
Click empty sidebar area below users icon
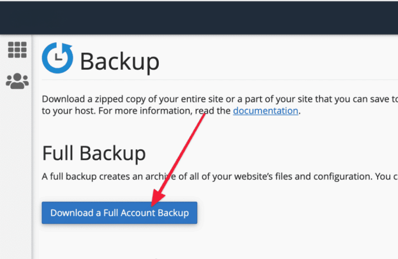[17, 172]
